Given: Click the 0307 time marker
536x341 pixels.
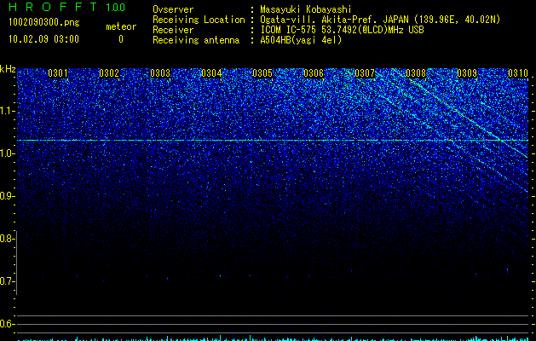Looking at the screenshot, I should [365, 73].
